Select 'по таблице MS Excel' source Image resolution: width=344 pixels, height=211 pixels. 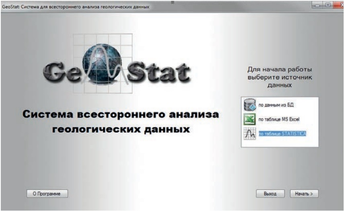tap(279, 119)
